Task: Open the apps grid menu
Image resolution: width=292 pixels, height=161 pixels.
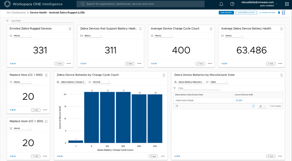Action: tap(287, 4)
